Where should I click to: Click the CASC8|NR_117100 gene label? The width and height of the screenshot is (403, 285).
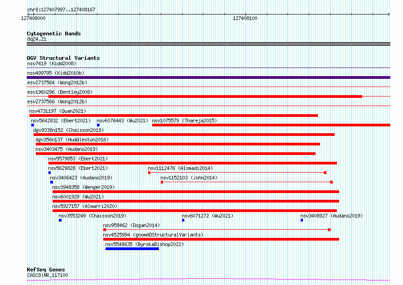pos(48,275)
